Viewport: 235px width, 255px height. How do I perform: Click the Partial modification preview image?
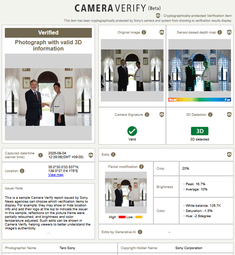[x=126, y=193]
